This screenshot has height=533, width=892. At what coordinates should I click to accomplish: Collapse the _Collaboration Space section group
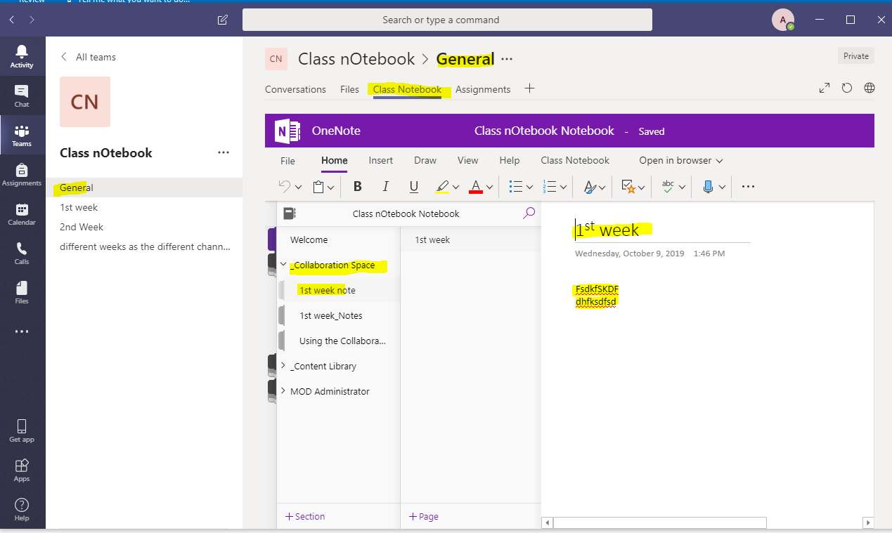pyautogui.click(x=283, y=265)
